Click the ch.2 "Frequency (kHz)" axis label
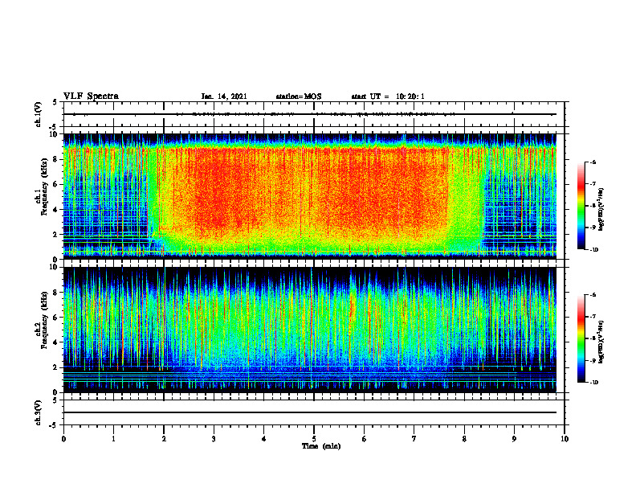 point(44,319)
